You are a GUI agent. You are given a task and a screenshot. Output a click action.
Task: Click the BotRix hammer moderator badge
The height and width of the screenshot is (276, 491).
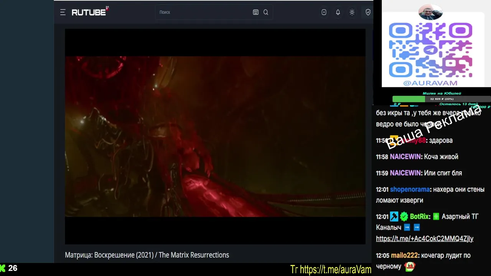point(394,217)
